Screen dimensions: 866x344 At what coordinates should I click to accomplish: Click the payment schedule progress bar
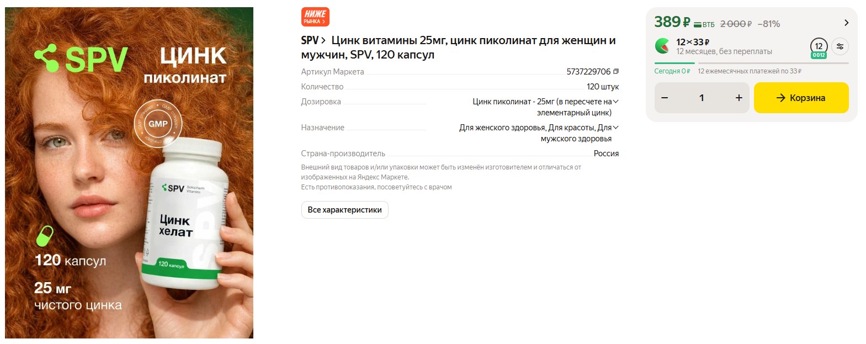(x=751, y=63)
